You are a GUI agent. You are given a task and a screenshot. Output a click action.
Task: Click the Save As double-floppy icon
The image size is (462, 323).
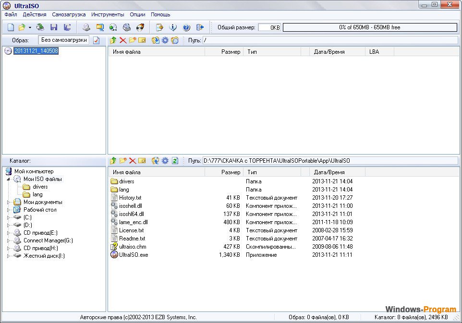point(67,27)
